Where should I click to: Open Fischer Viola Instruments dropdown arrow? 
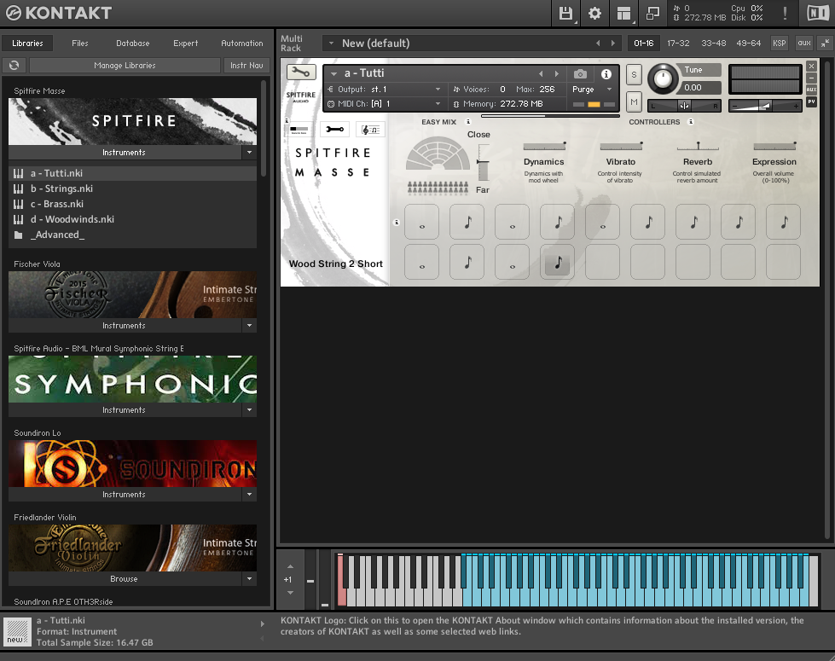[x=249, y=326]
